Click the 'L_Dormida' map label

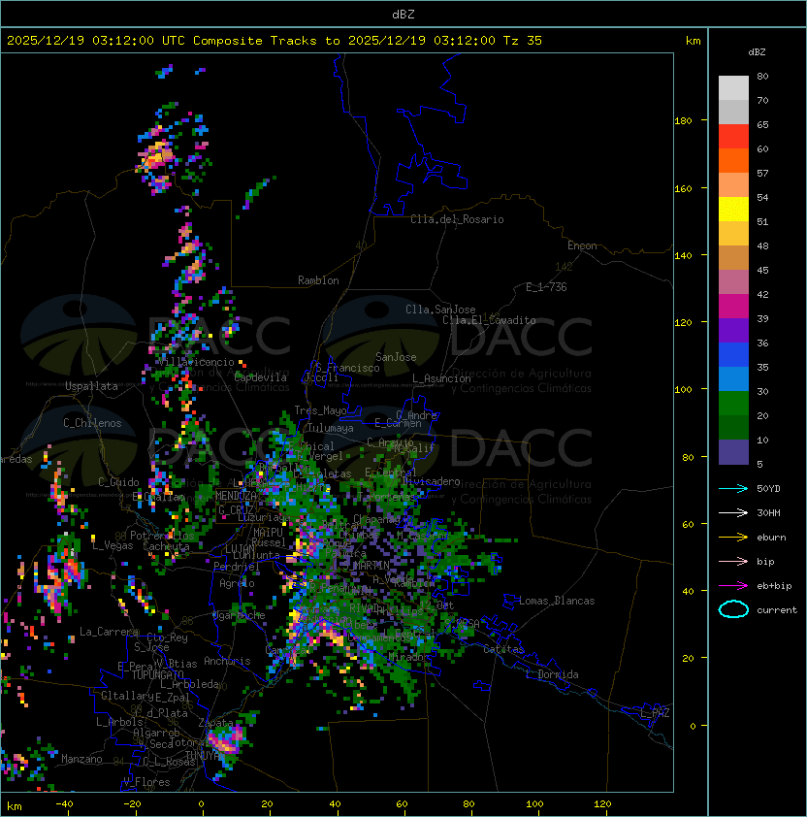[552, 674]
